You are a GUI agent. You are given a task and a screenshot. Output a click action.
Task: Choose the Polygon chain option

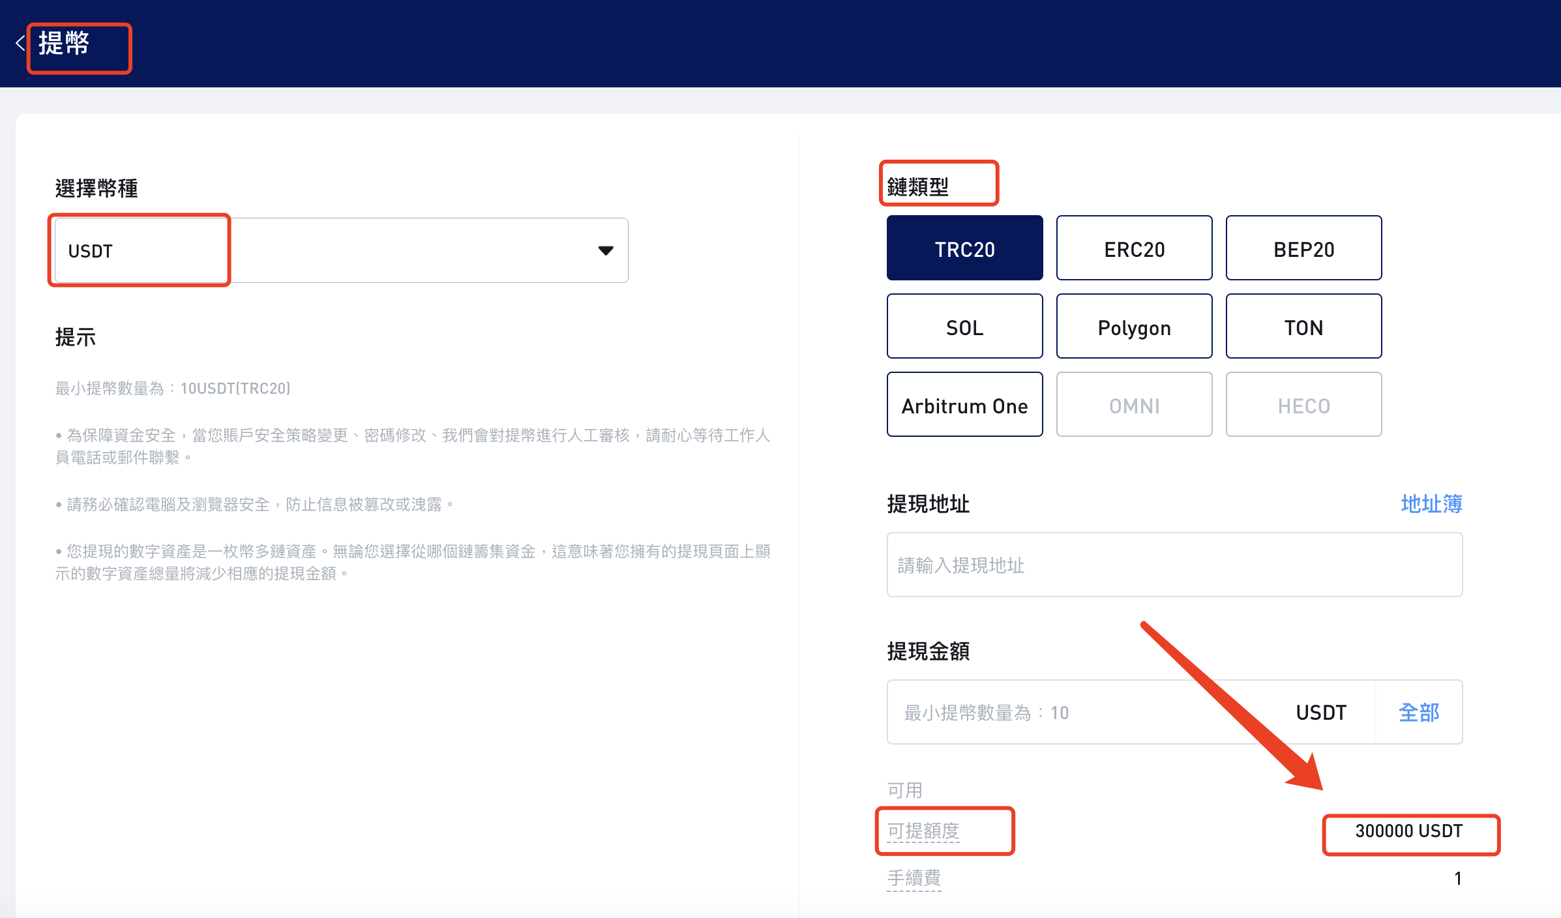coord(1134,327)
